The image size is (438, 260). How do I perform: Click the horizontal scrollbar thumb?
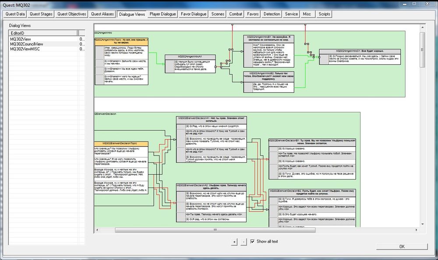(x=215, y=230)
